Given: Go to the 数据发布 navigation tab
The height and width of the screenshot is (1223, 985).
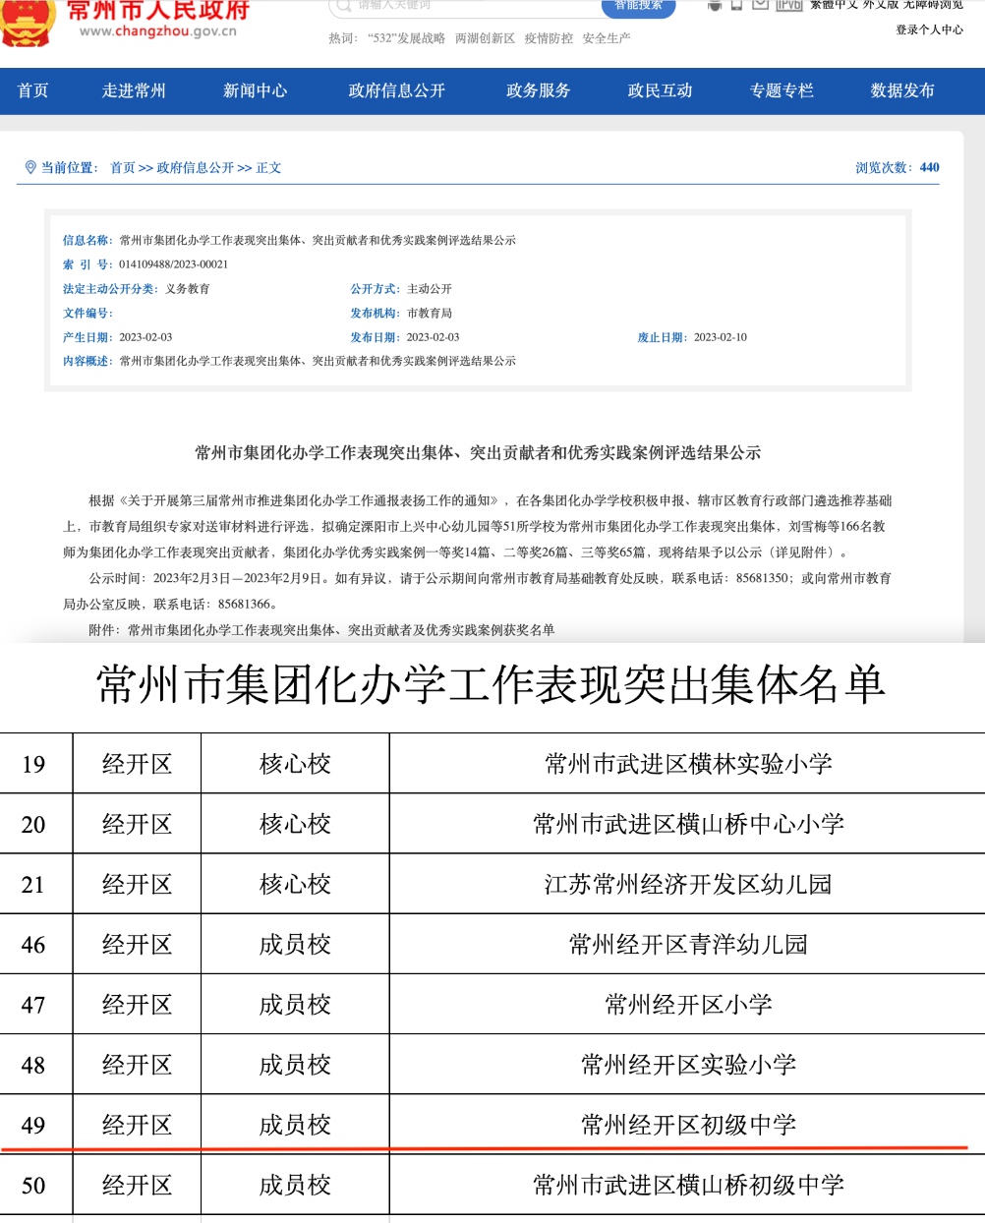Looking at the screenshot, I should point(902,90).
